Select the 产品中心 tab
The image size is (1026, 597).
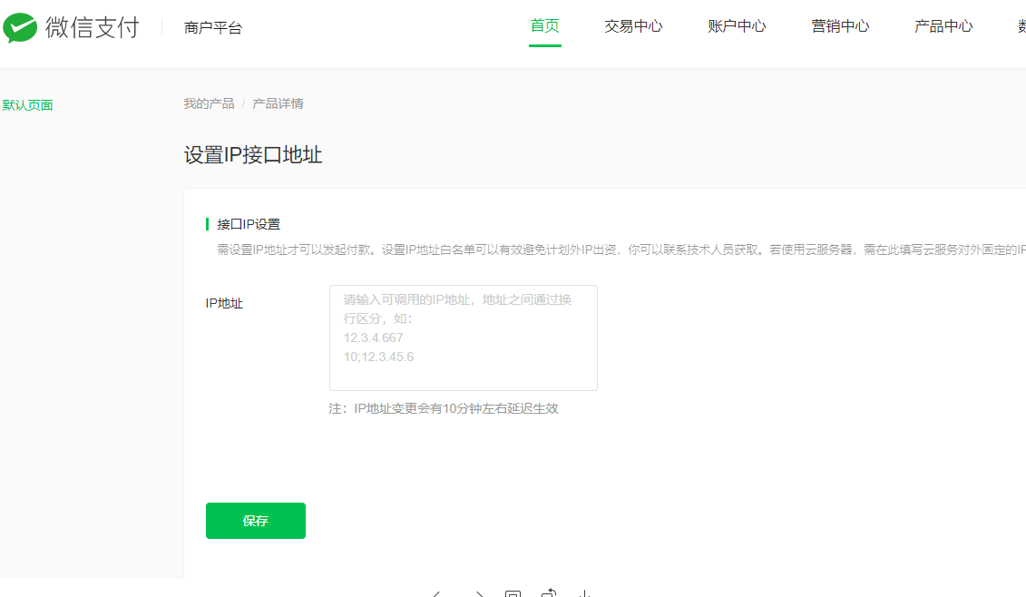(943, 26)
